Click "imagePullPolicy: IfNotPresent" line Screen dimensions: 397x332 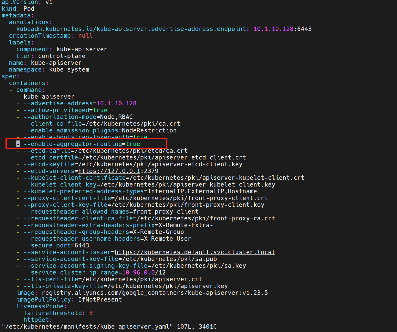pos(69,299)
